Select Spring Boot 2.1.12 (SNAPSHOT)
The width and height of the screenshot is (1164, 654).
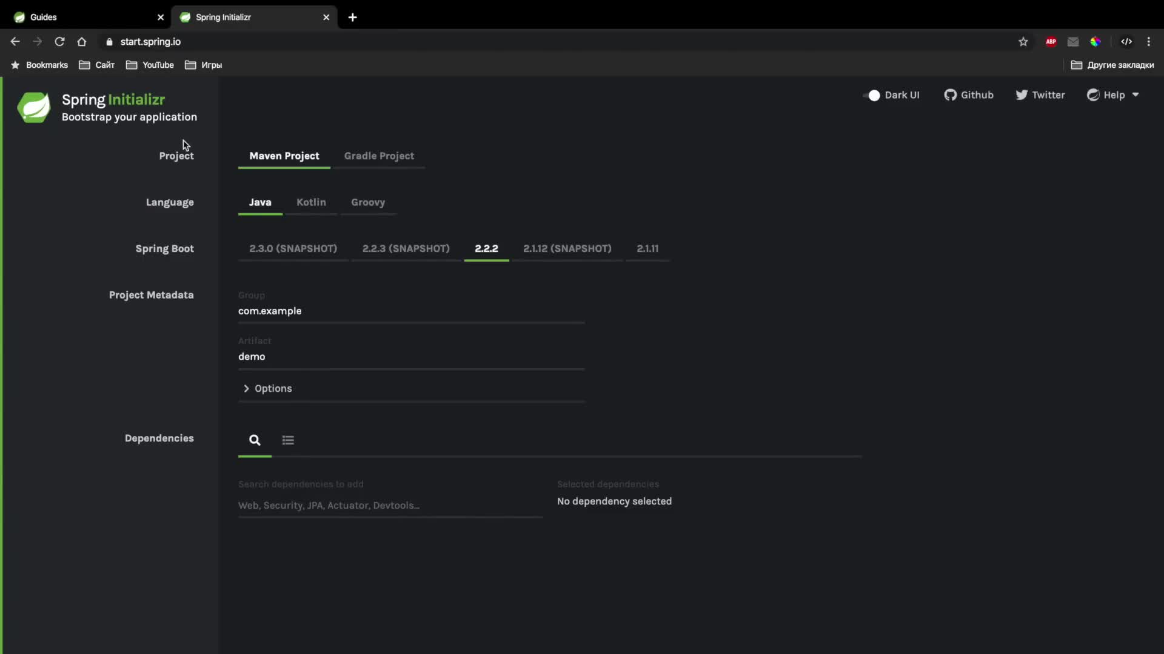point(567,248)
